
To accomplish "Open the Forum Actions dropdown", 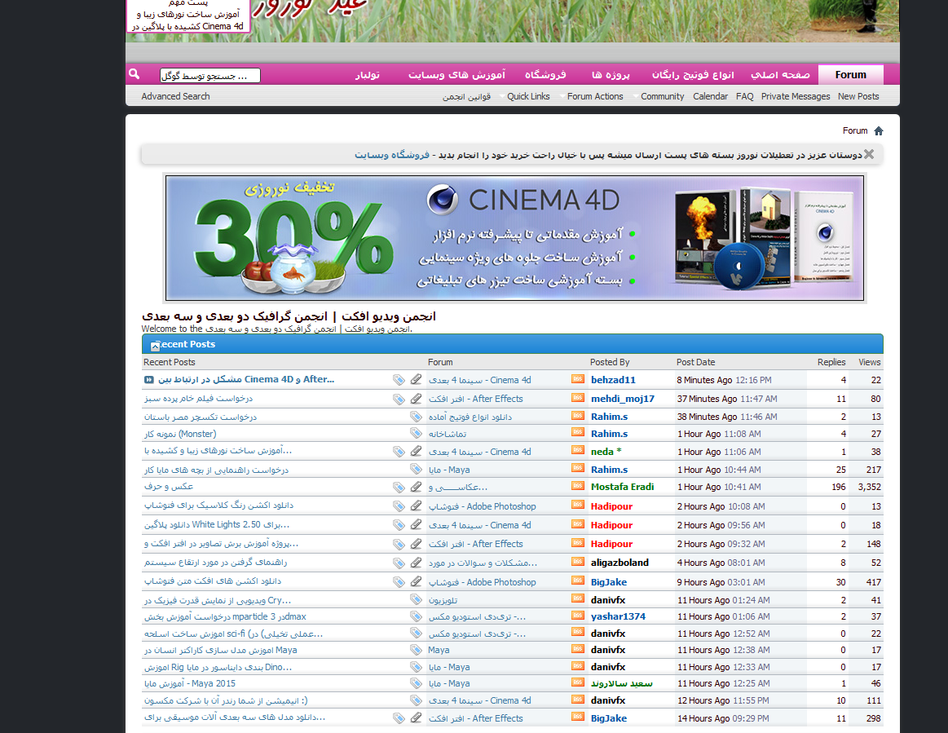I will pos(594,96).
